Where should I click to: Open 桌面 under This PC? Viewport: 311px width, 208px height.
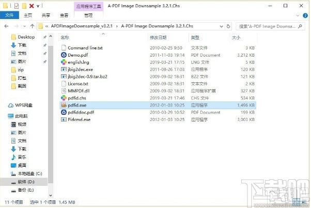19,165
